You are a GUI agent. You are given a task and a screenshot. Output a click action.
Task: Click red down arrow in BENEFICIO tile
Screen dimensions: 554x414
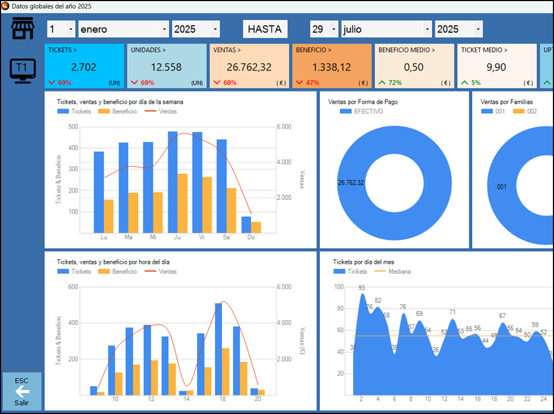pyautogui.click(x=299, y=83)
